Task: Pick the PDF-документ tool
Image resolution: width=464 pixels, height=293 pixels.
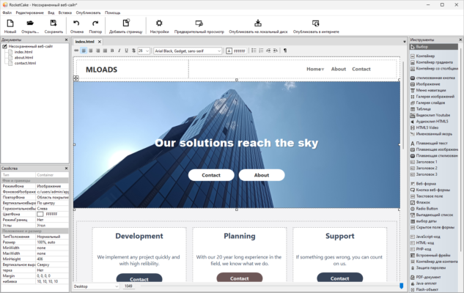Action: point(426,277)
